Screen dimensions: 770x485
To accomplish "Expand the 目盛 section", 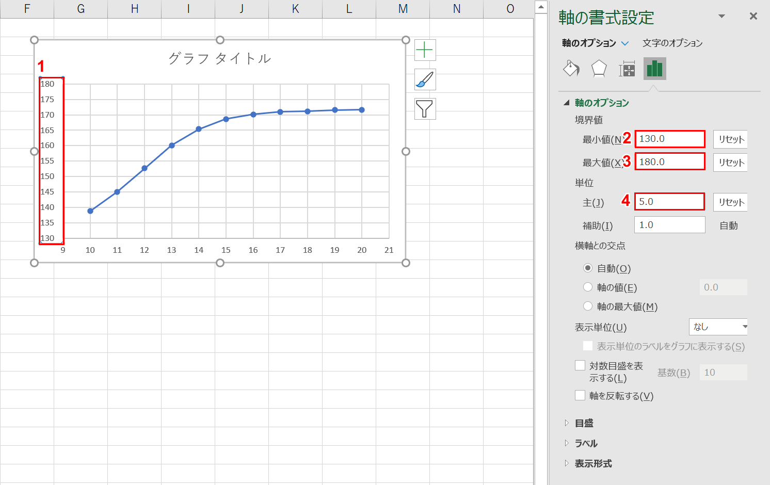I will [x=567, y=423].
